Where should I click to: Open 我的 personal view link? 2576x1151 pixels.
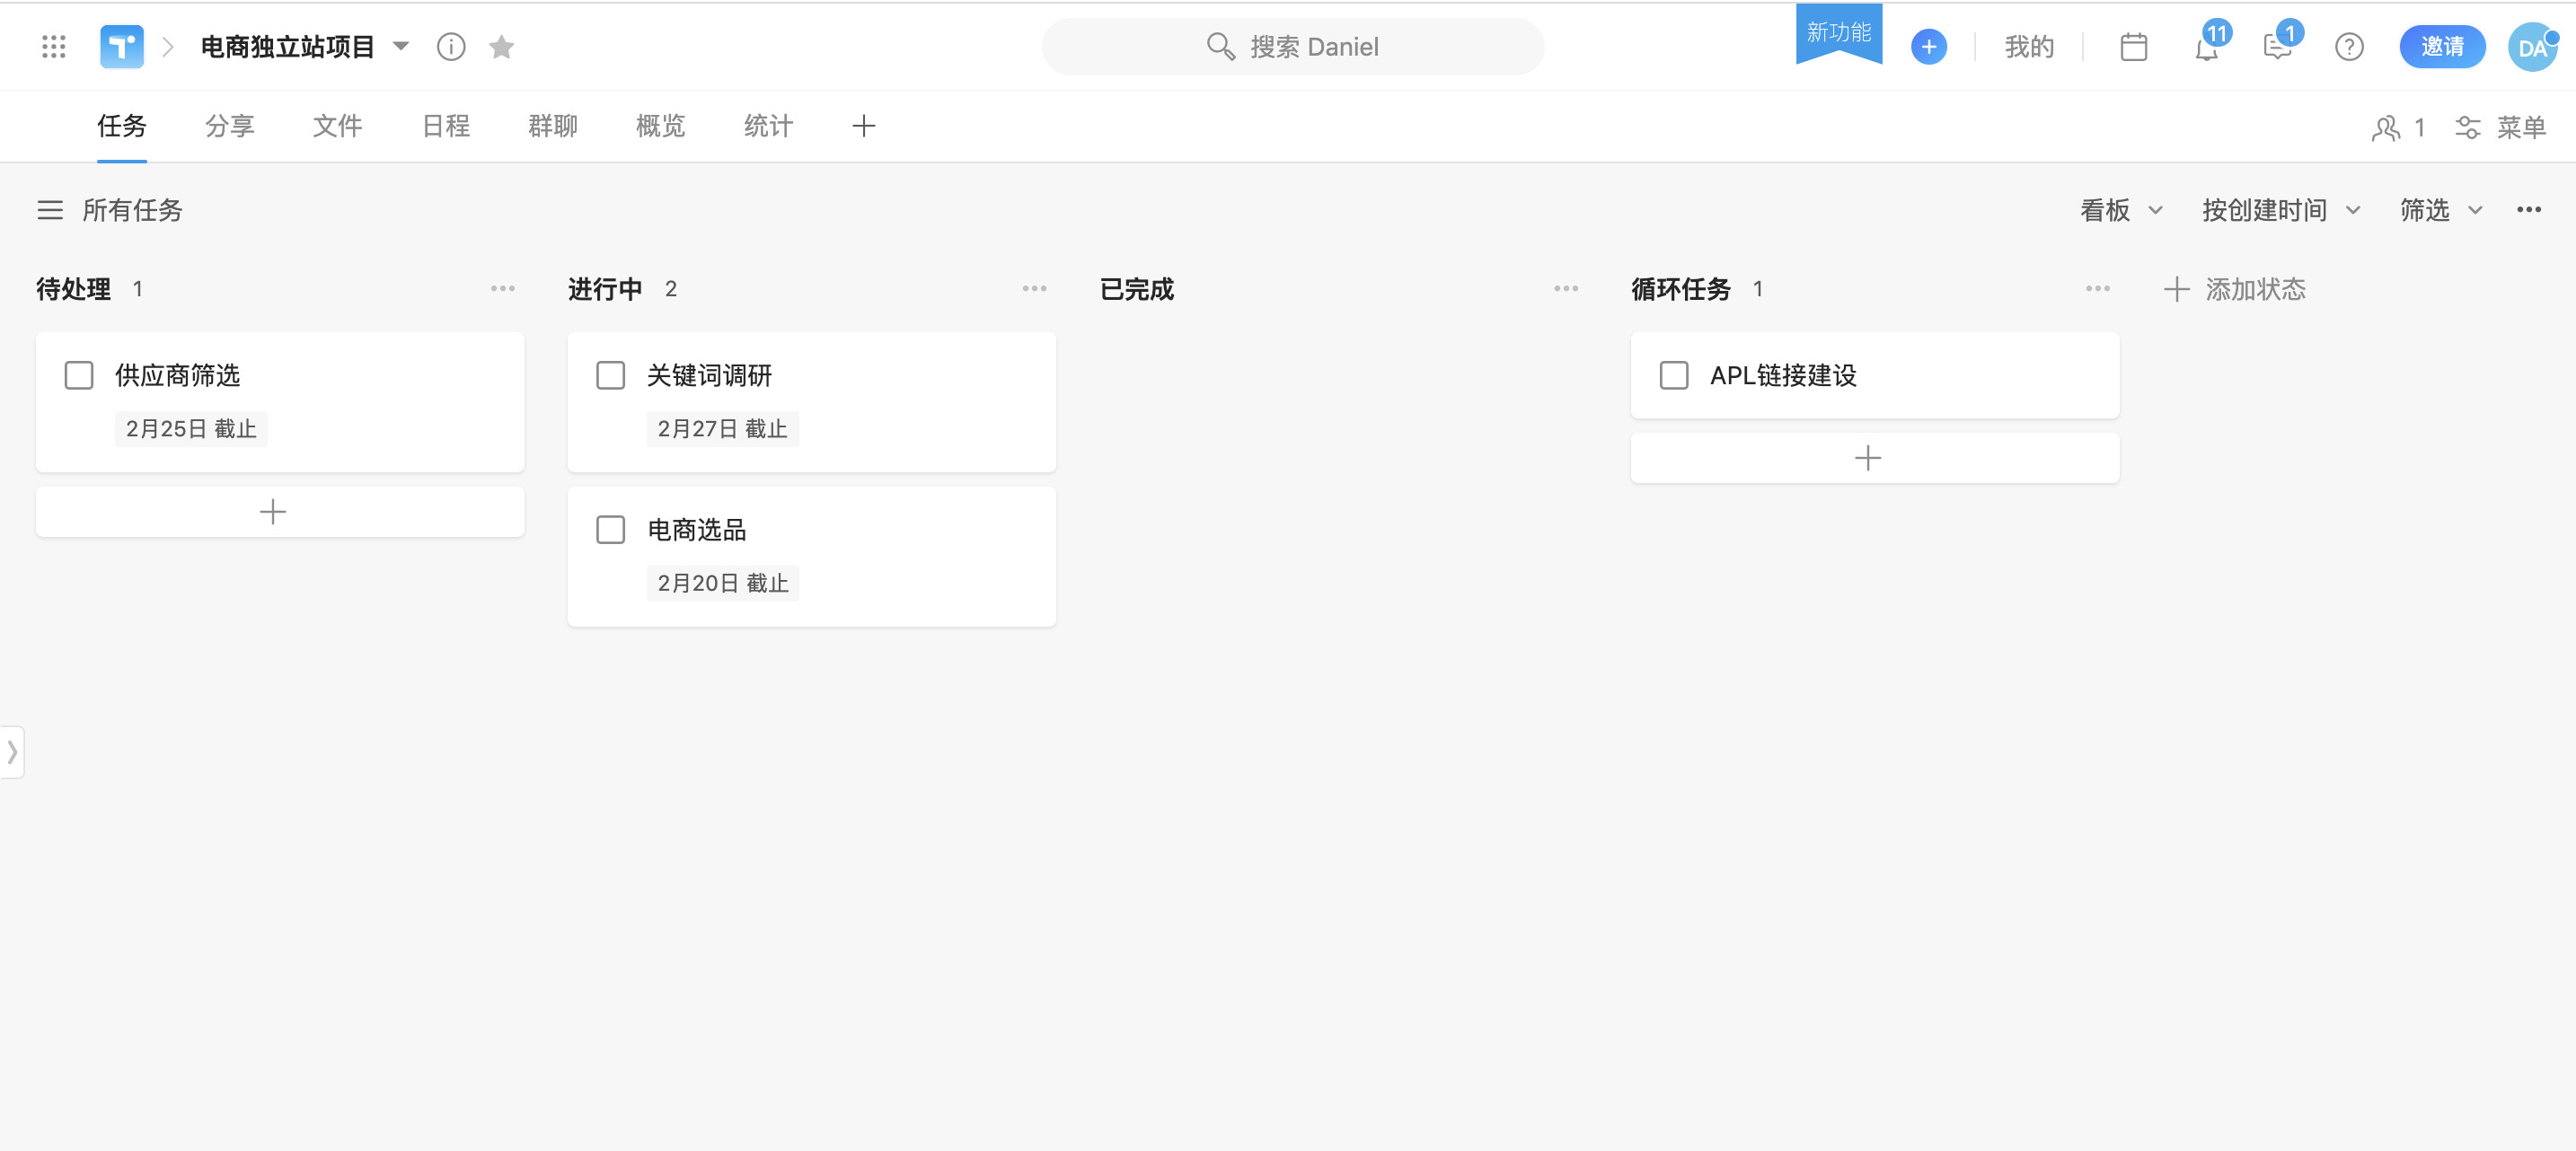[x=2029, y=46]
